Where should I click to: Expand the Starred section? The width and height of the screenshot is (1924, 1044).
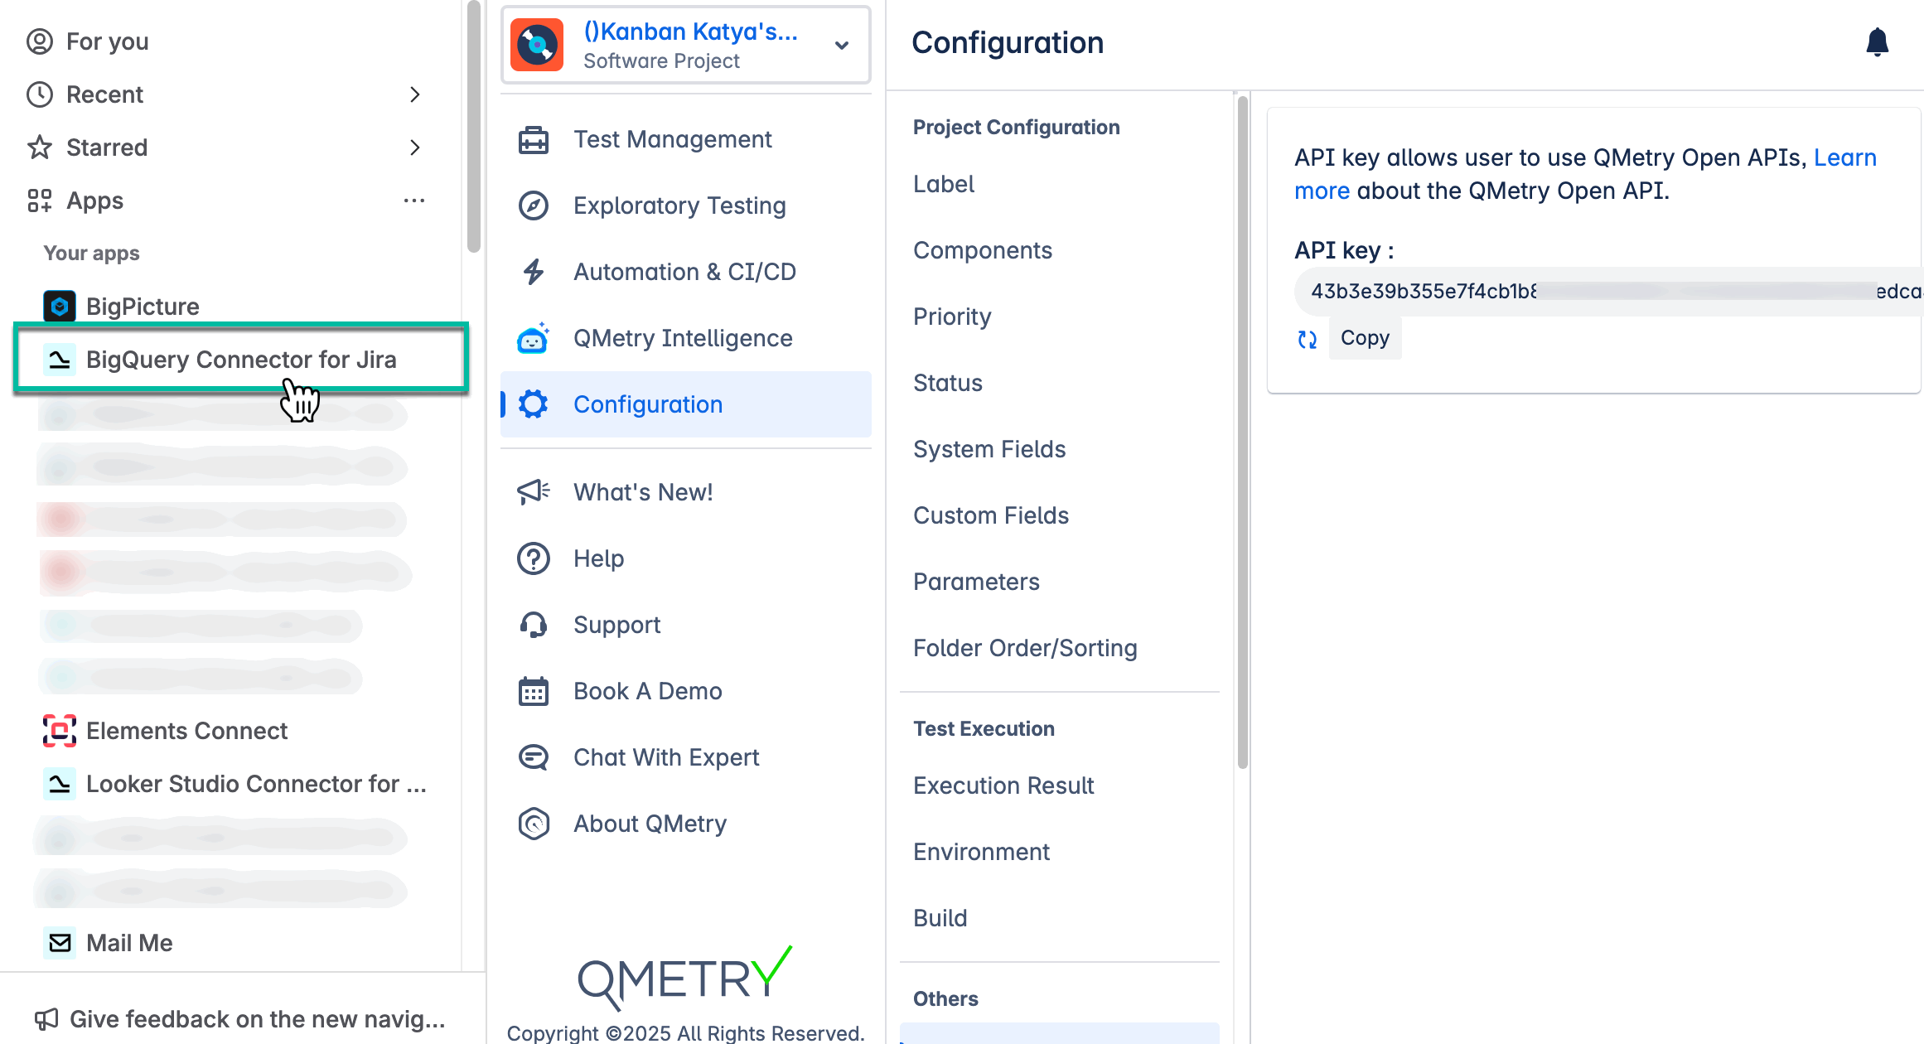tap(416, 147)
